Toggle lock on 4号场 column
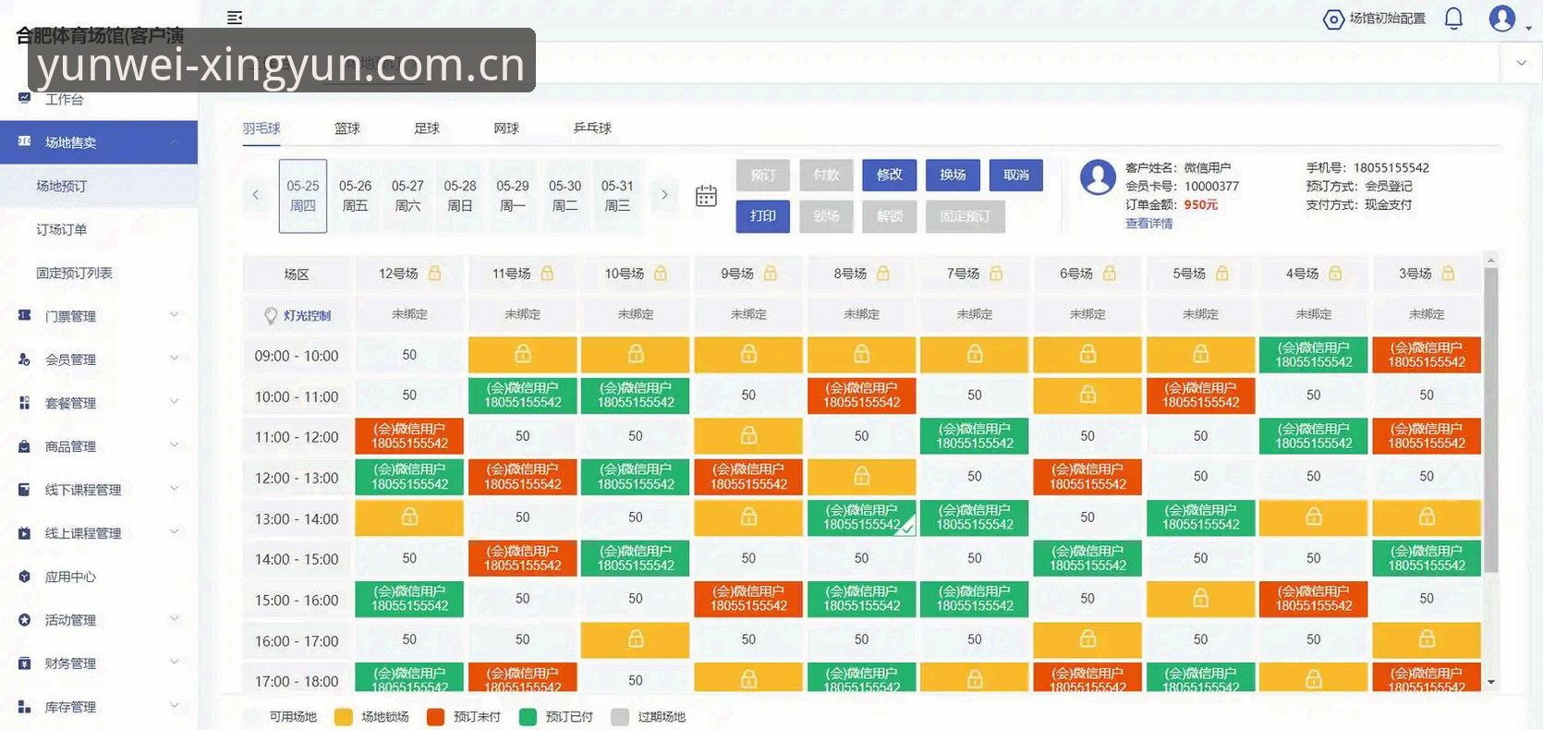This screenshot has width=1543, height=730. 1335,274
